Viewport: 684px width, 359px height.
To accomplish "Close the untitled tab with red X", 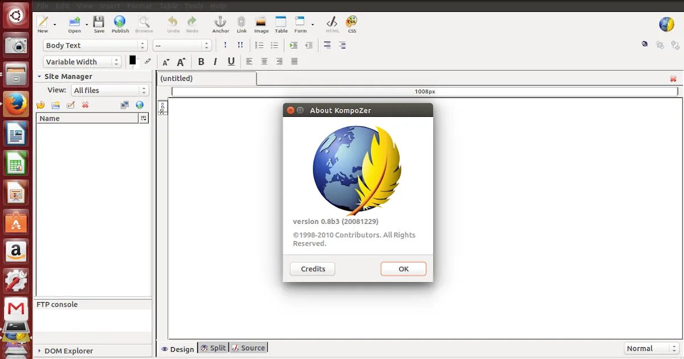I will 673,79.
